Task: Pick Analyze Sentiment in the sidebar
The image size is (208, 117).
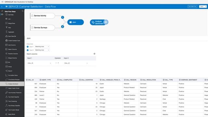Action: click(12, 84)
